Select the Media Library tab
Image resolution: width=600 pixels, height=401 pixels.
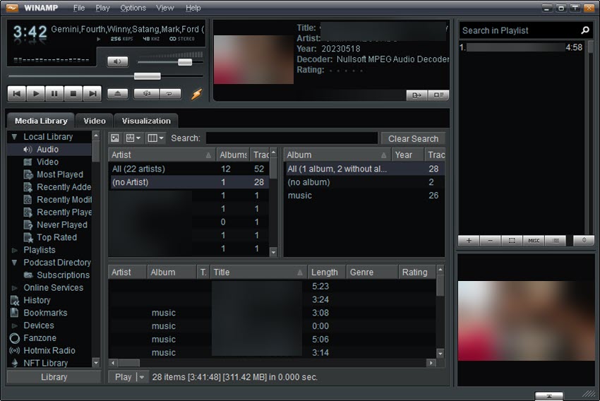41,121
